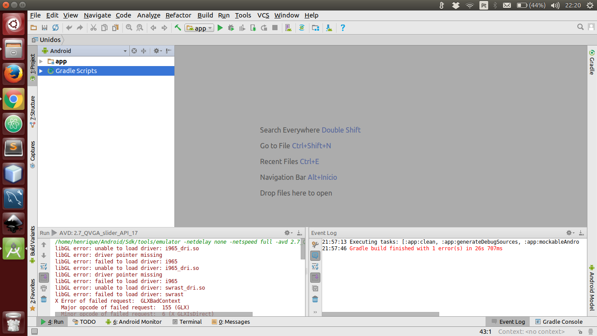The height and width of the screenshot is (336, 597).
Task: Open Run panel settings gear dropdown
Action: [288, 233]
